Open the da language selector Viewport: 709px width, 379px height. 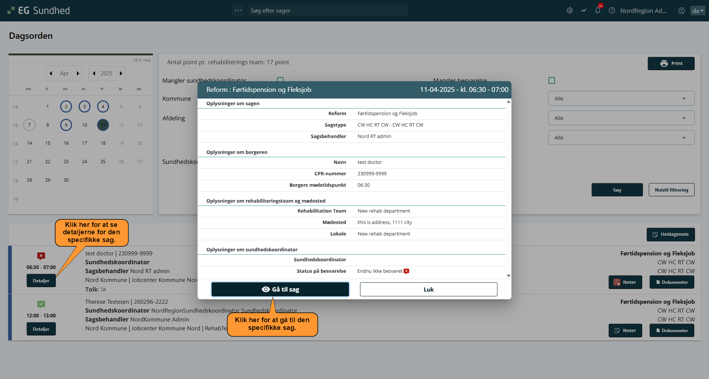698,11
